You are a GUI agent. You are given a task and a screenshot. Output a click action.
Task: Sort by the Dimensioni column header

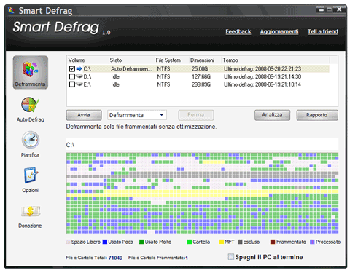202,60
